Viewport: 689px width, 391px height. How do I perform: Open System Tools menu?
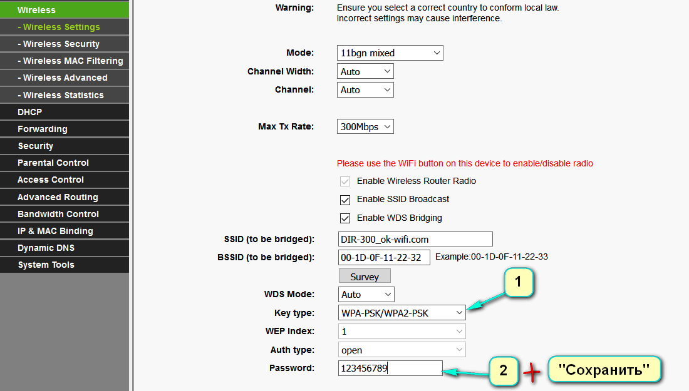[65, 265]
